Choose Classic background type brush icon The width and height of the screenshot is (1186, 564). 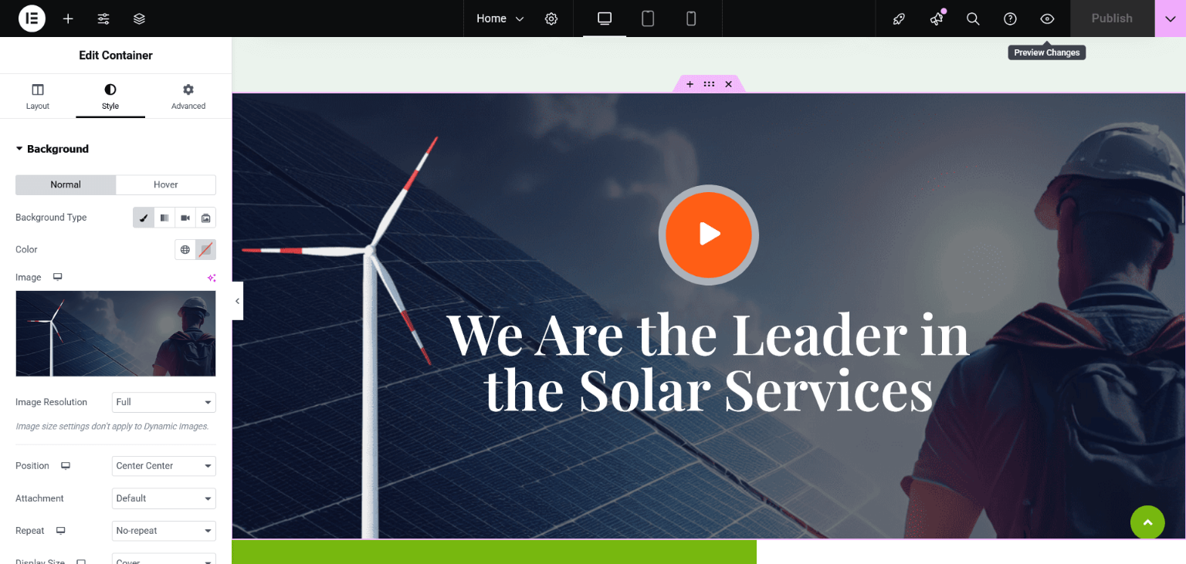point(144,218)
